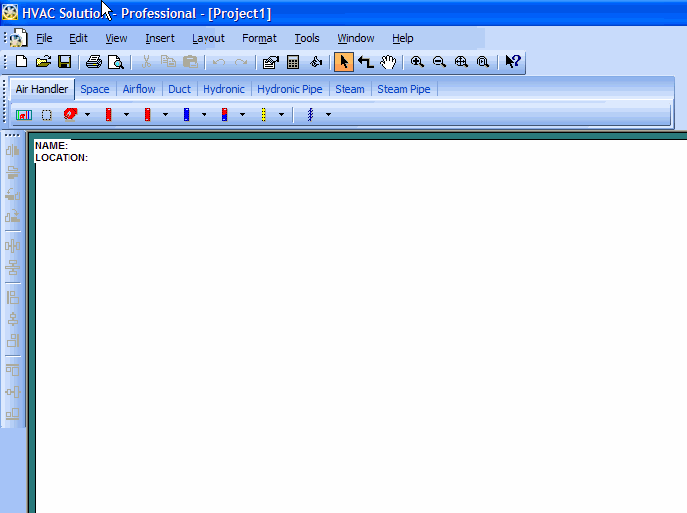The height and width of the screenshot is (513, 687).
Task: Click the LOCATION: label on canvas
Action: point(62,157)
